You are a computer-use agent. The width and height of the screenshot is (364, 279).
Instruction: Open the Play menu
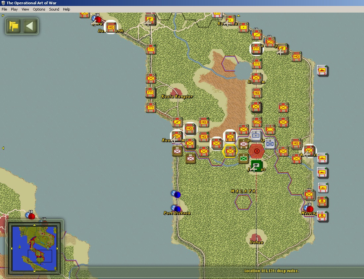pos(14,9)
